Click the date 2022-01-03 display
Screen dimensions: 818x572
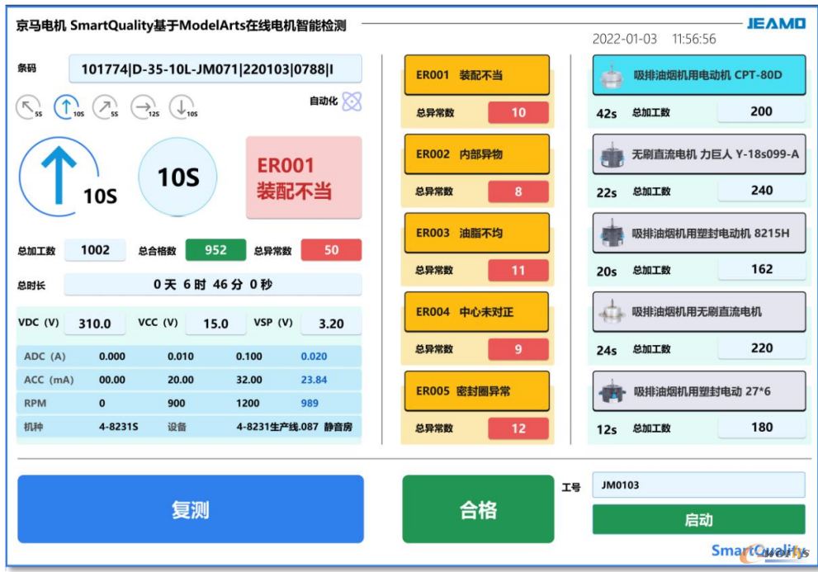coord(625,39)
